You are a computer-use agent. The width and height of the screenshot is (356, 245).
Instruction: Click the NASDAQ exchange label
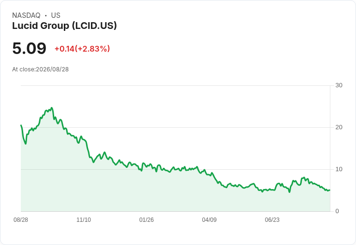click(x=26, y=15)
